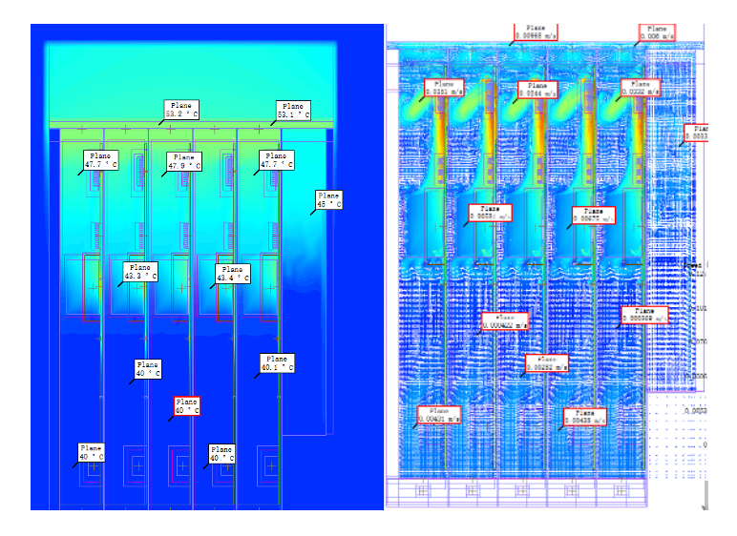This screenshot has width=737, height=536.
Task: Click the 0.00675 m/s plane label
Action: tap(594, 215)
